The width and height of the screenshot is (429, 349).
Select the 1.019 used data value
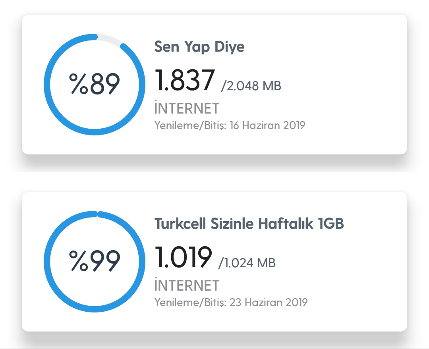183,257
